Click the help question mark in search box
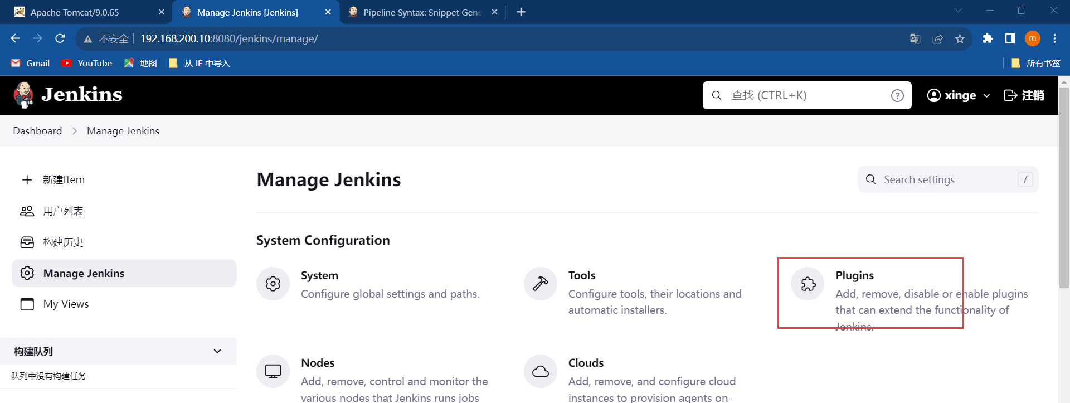 tap(897, 95)
